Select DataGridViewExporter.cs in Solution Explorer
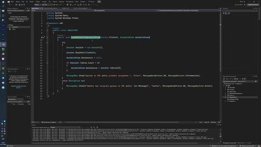 (236, 94)
